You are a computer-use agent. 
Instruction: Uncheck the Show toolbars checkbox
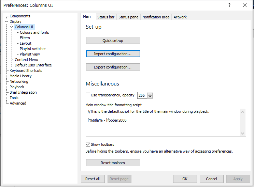click(88, 144)
